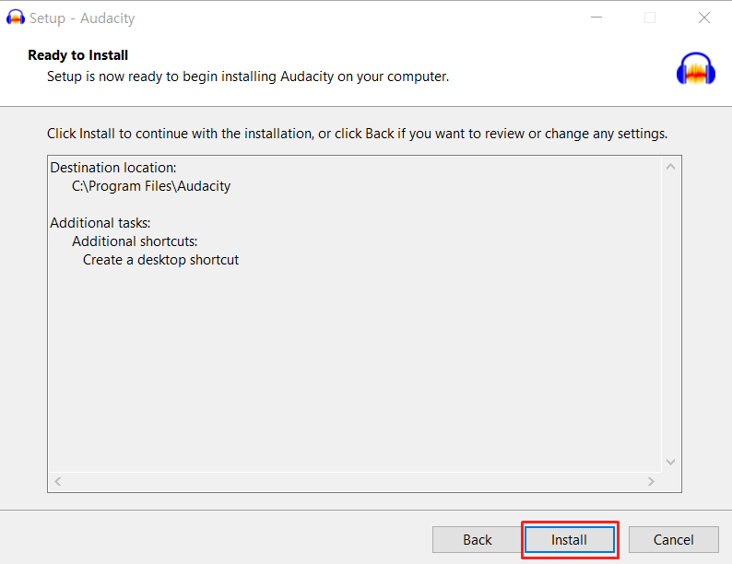Image resolution: width=732 pixels, height=564 pixels.
Task: Click the Audacity headphones logo in header
Action: coord(696,68)
